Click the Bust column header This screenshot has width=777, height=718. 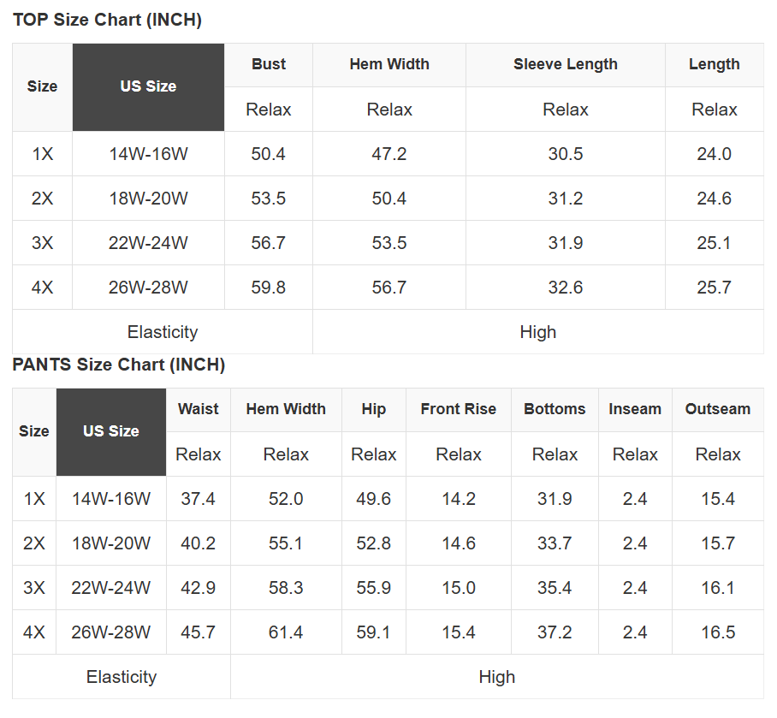click(x=269, y=64)
